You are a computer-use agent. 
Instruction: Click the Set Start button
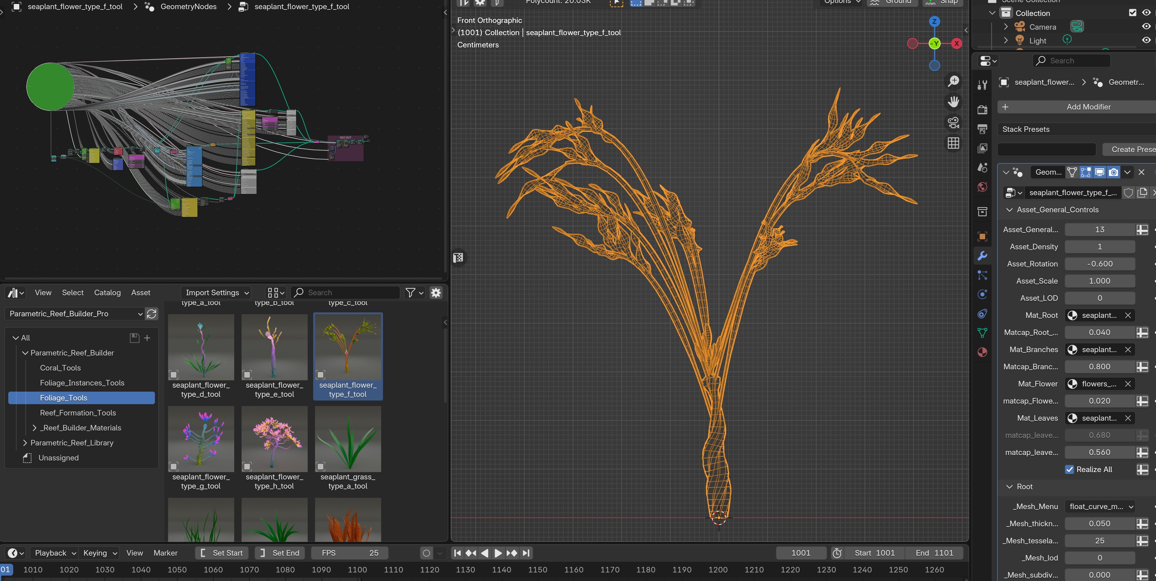tap(222, 553)
